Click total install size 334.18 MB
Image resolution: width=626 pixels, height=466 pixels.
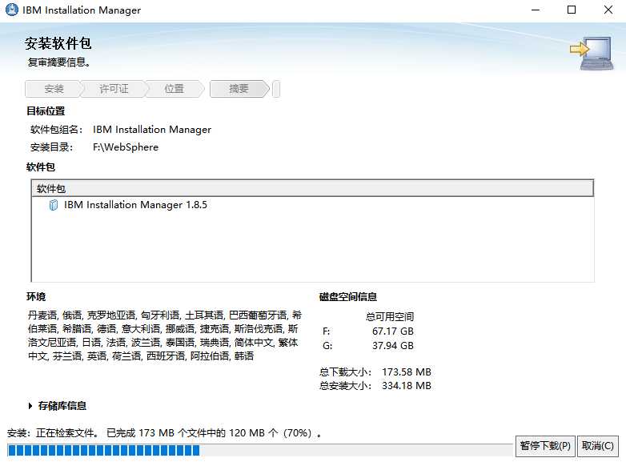pyautogui.click(x=407, y=385)
